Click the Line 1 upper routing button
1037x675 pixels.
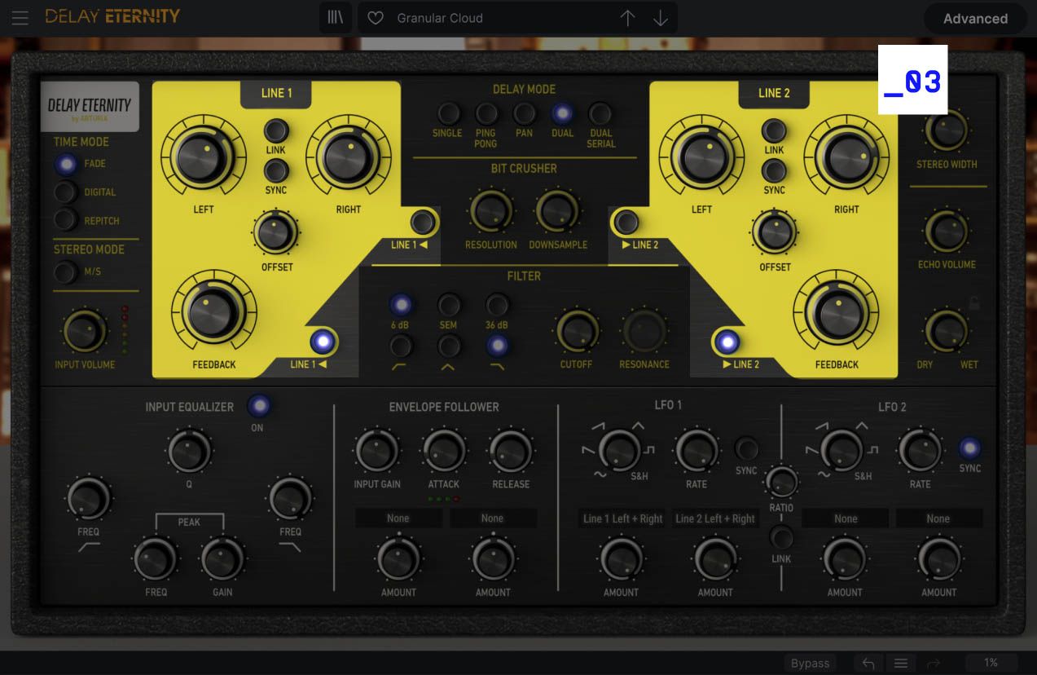[422, 222]
